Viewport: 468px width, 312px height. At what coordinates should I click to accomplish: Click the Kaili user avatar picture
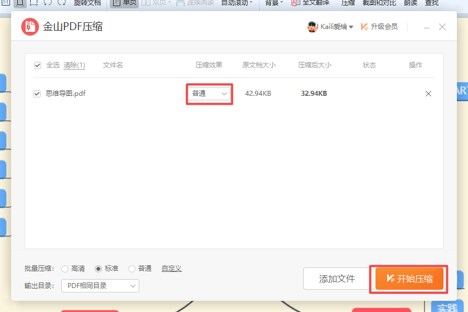tap(313, 27)
